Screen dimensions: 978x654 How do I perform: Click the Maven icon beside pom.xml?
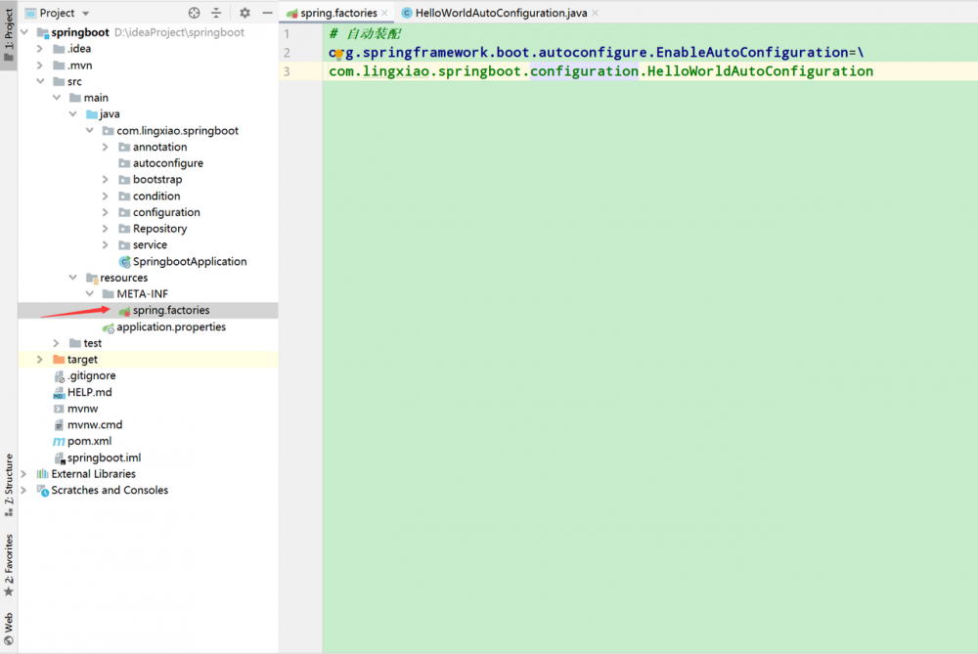coord(59,441)
